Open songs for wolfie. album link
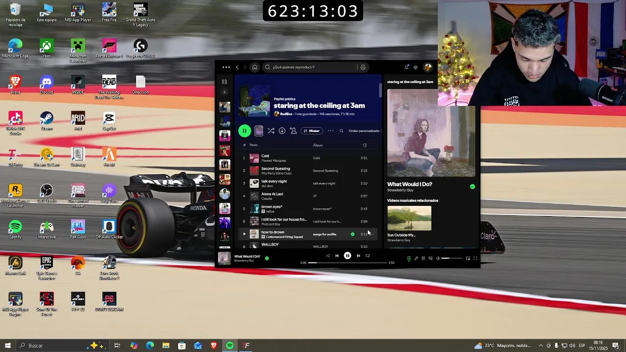This screenshot has width=626, height=352. (x=325, y=234)
